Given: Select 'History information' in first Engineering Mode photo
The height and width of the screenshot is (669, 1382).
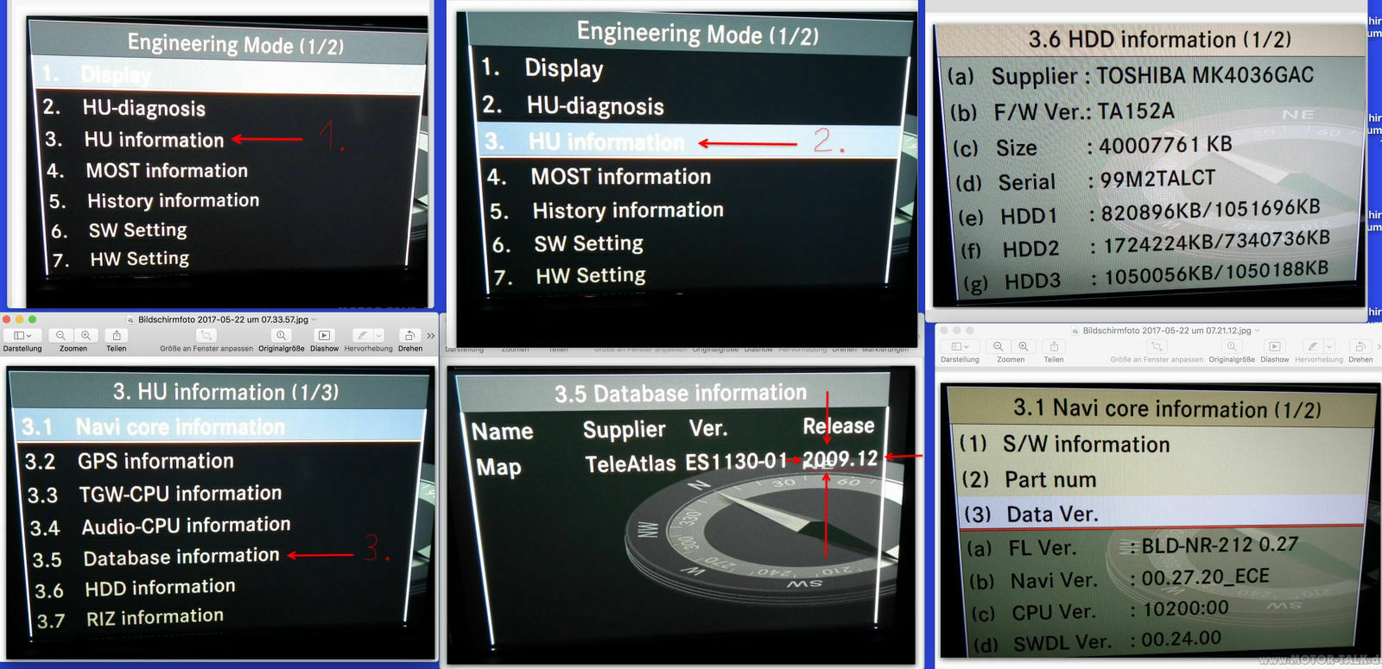Looking at the screenshot, I should (x=174, y=201).
